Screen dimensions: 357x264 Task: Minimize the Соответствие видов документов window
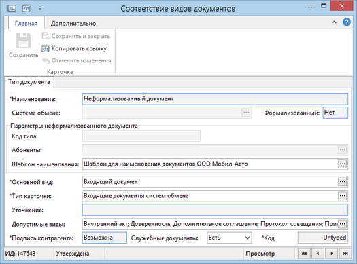309,7
